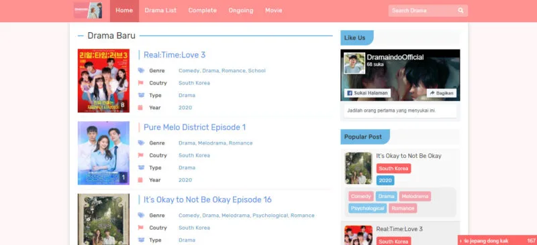The height and width of the screenshot is (245, 537).
Task: Click the DramaindoOfficial page avatar
Action: pyautogui.click(x=354, y=63)
